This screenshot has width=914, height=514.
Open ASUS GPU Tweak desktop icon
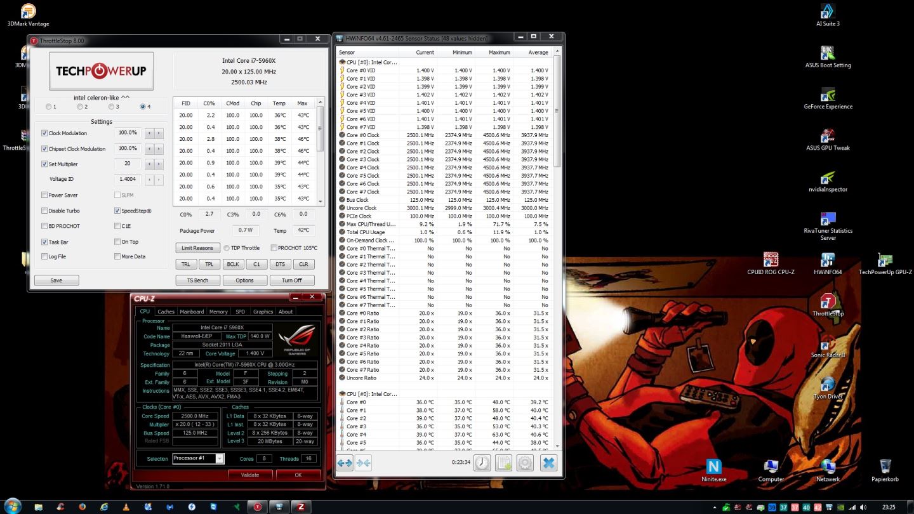pos(828,140)
